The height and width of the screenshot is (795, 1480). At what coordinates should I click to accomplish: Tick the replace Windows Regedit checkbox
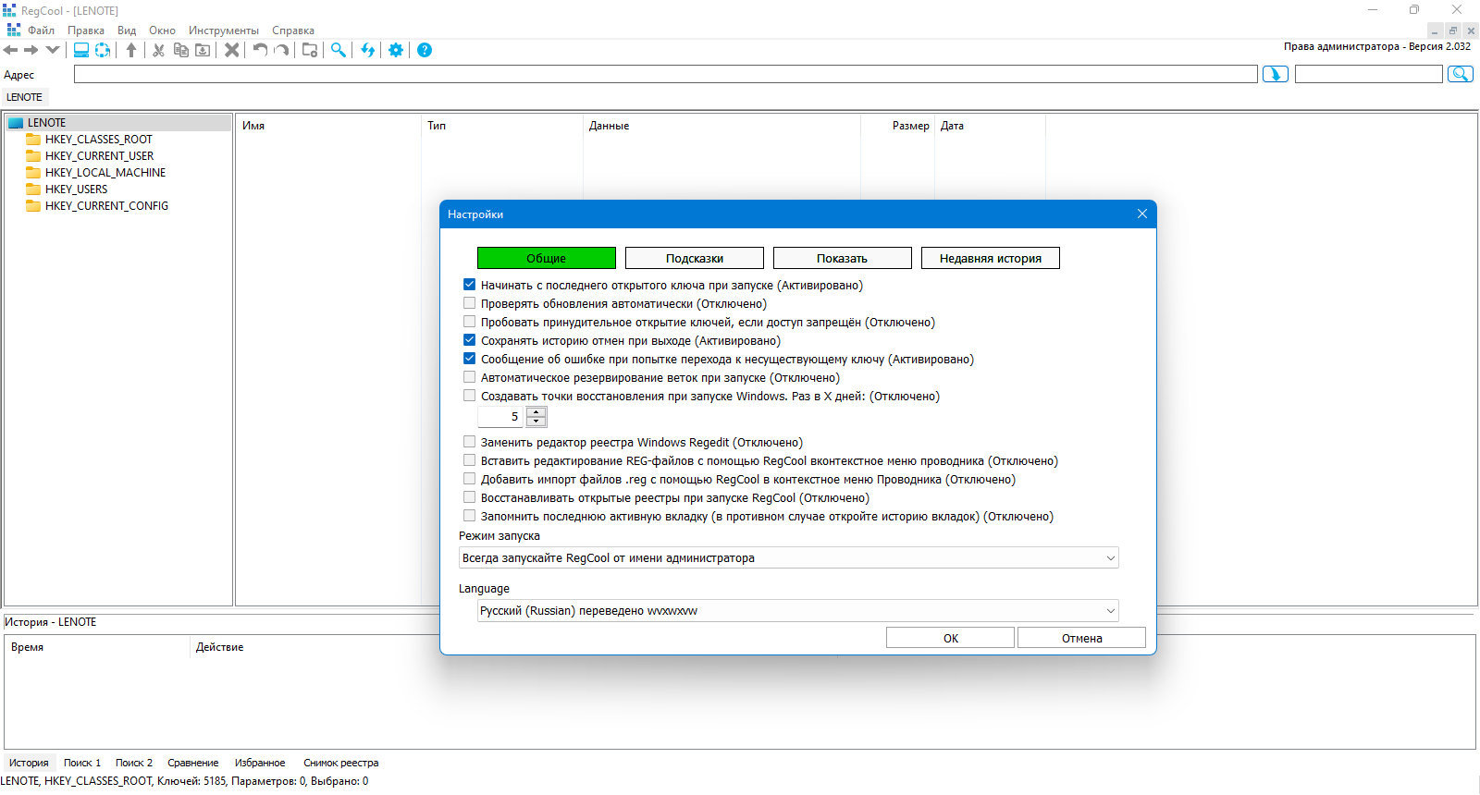click(469, 442)
